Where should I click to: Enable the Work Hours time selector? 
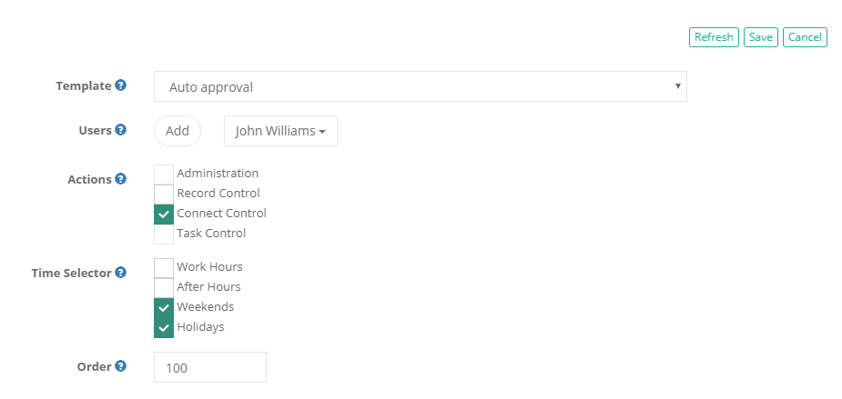point(164,267)
